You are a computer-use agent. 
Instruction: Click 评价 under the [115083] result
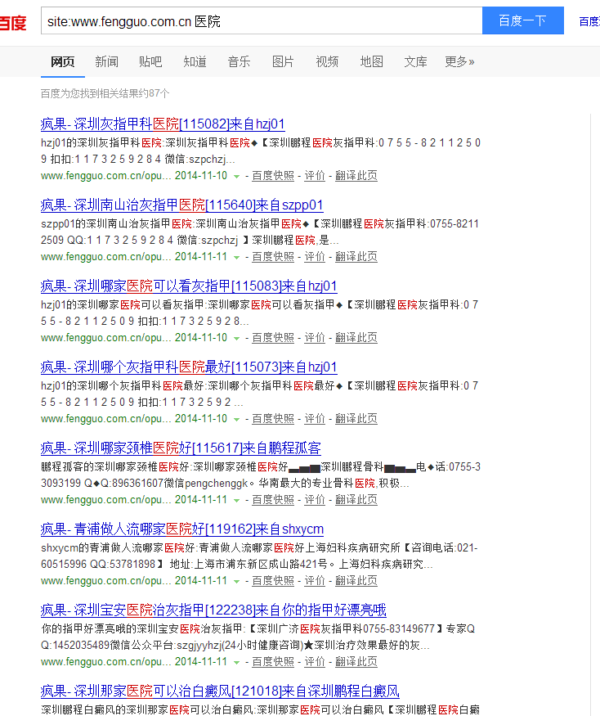coord(315,337)
